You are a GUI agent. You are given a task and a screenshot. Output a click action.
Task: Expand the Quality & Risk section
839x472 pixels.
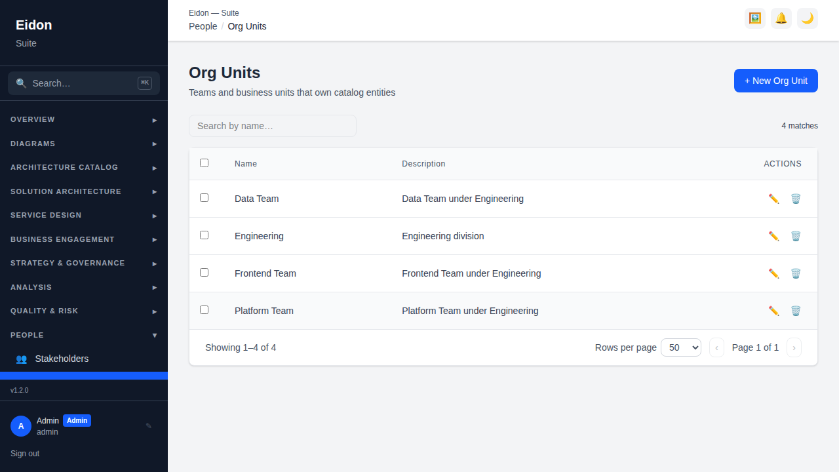[x=84, y=311]
